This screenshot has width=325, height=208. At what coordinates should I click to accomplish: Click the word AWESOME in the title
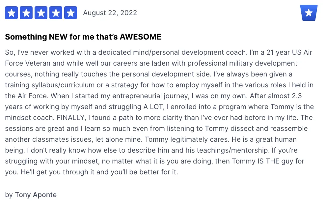click(141, 37)
